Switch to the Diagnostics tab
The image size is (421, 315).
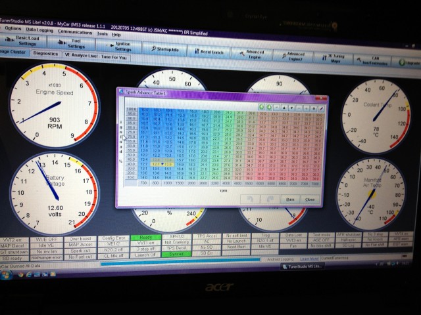(x=45, y=53)
